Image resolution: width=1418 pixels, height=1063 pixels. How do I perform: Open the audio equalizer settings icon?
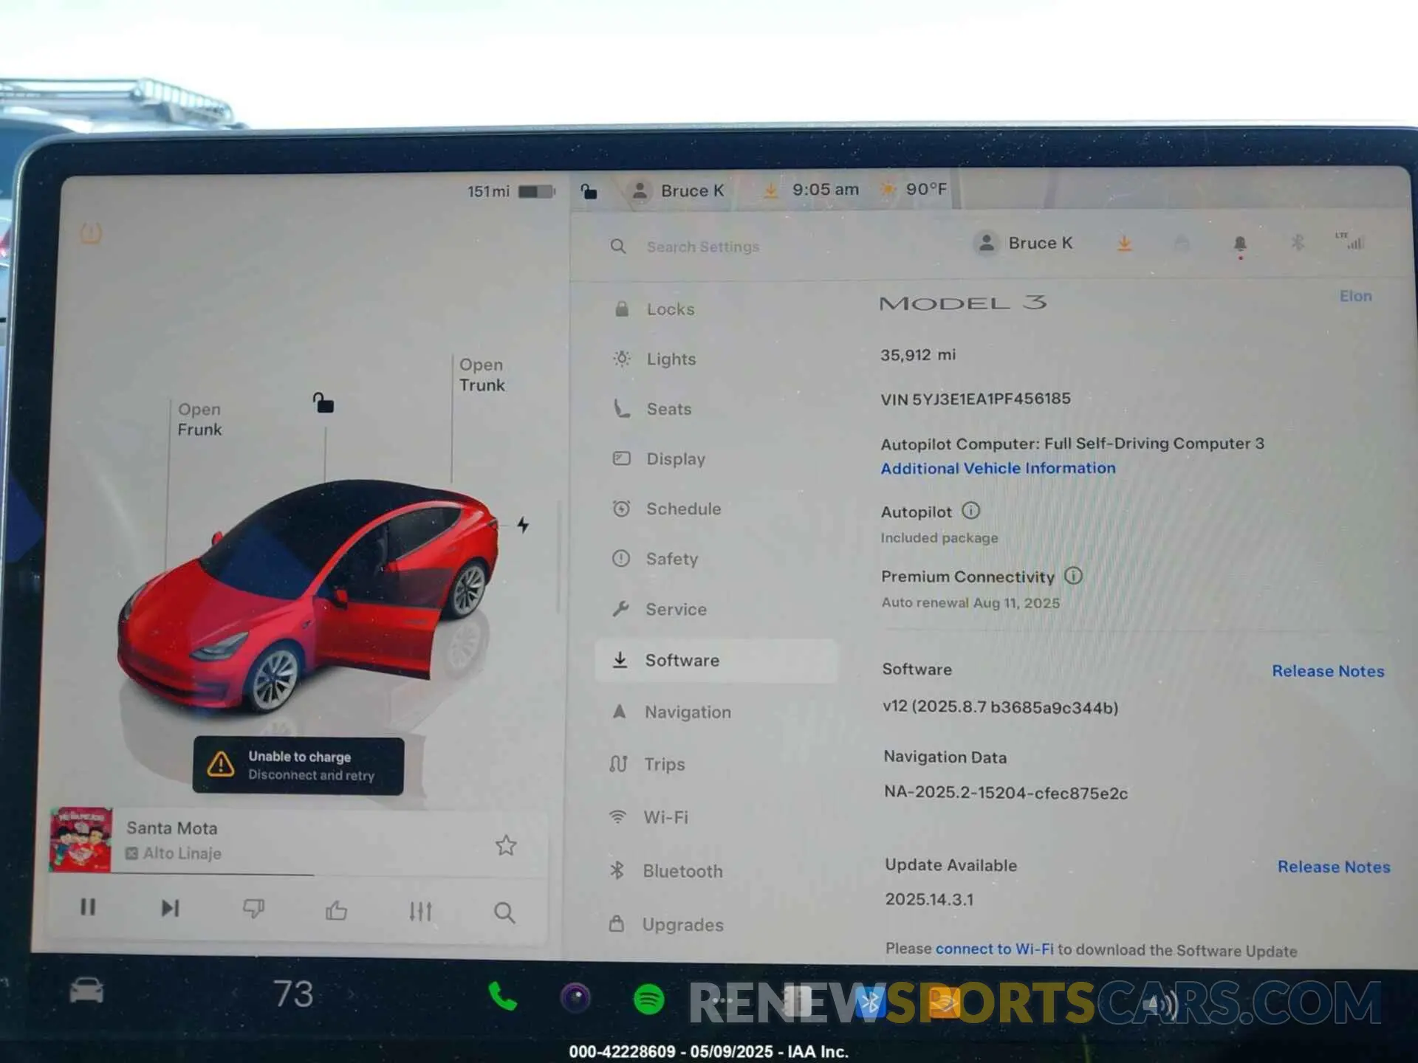click(x=420, y=912)
